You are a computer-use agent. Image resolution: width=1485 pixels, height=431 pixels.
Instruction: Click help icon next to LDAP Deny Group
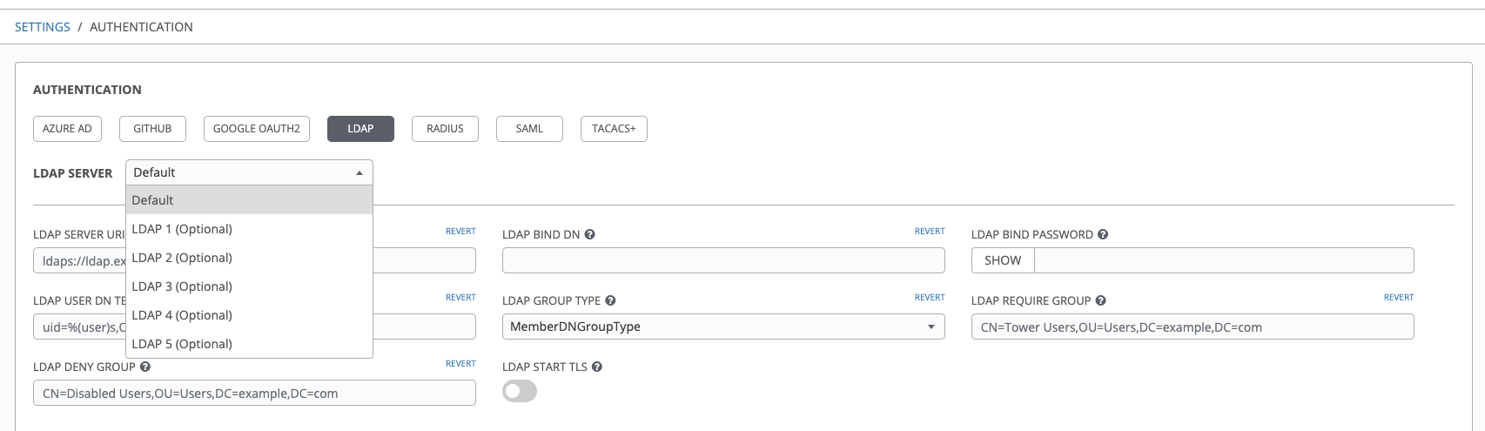tap(145, 367)
